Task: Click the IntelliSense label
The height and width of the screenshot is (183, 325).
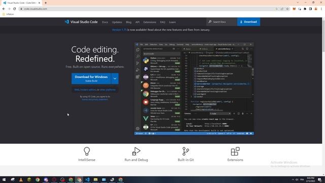Action: pyautogui.click(x=87, y=160)
